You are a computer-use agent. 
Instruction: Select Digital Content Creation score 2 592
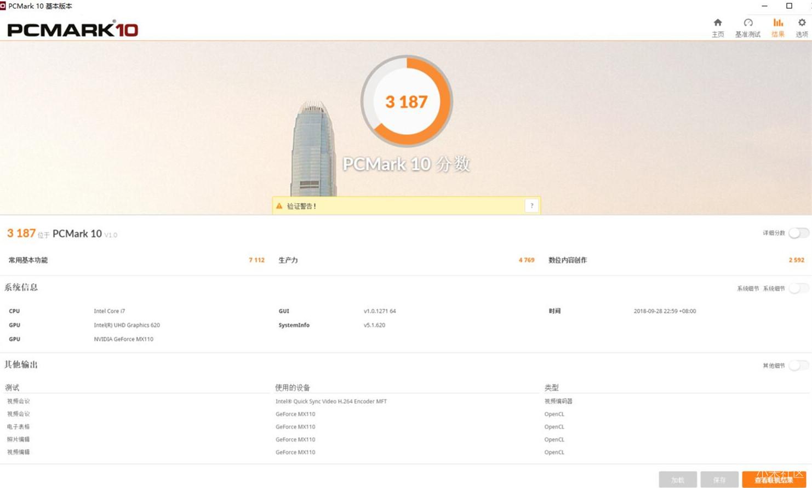[797, 260]
